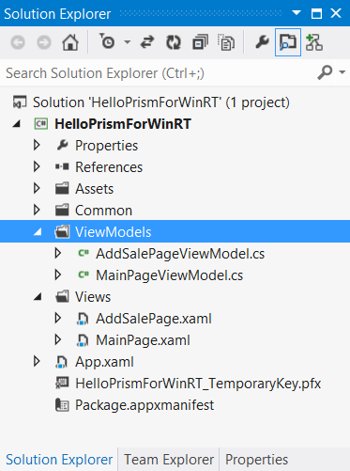
Task: Open Pending Changes Filter dropdown arrow
Action: (128, 42)
